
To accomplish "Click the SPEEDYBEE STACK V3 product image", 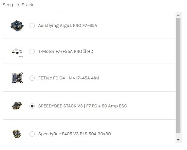I will (x=17, y=106).
